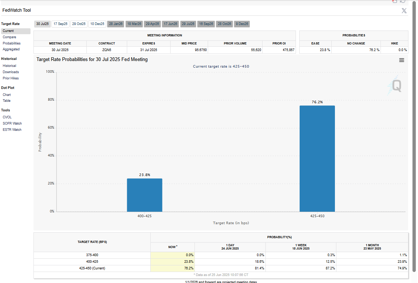Launch SOFR Watch from Tools
418x283 pixels.
coord(12,123)
